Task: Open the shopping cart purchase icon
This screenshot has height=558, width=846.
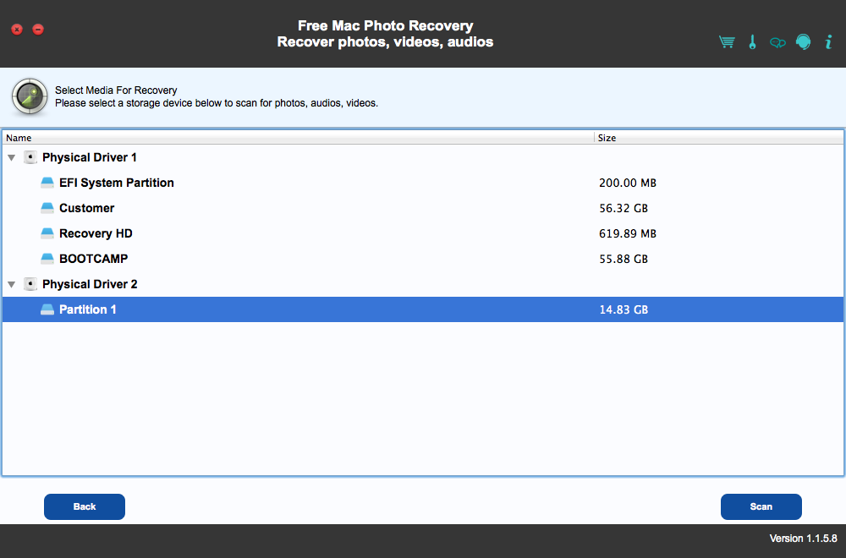Action: coord(727,42)
